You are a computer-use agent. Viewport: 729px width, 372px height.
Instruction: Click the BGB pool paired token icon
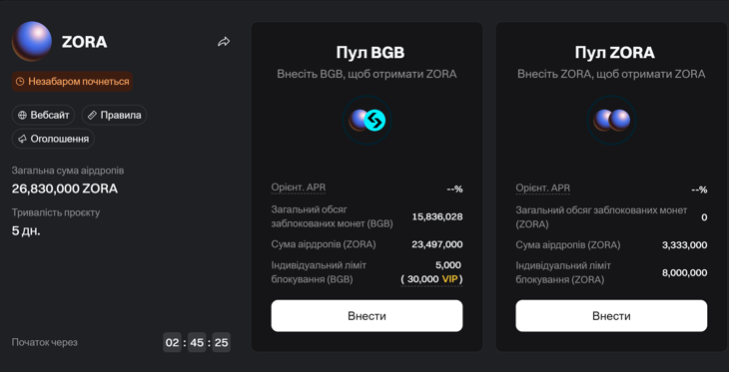pos(367,121)
